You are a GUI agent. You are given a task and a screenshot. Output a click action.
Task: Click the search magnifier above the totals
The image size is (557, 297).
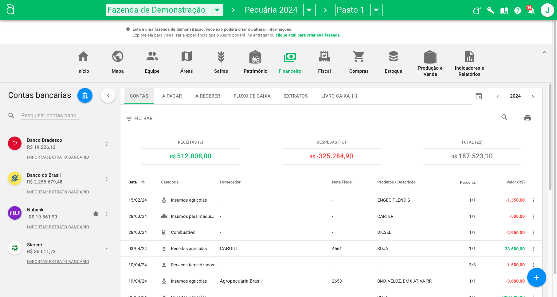point(504,117)
